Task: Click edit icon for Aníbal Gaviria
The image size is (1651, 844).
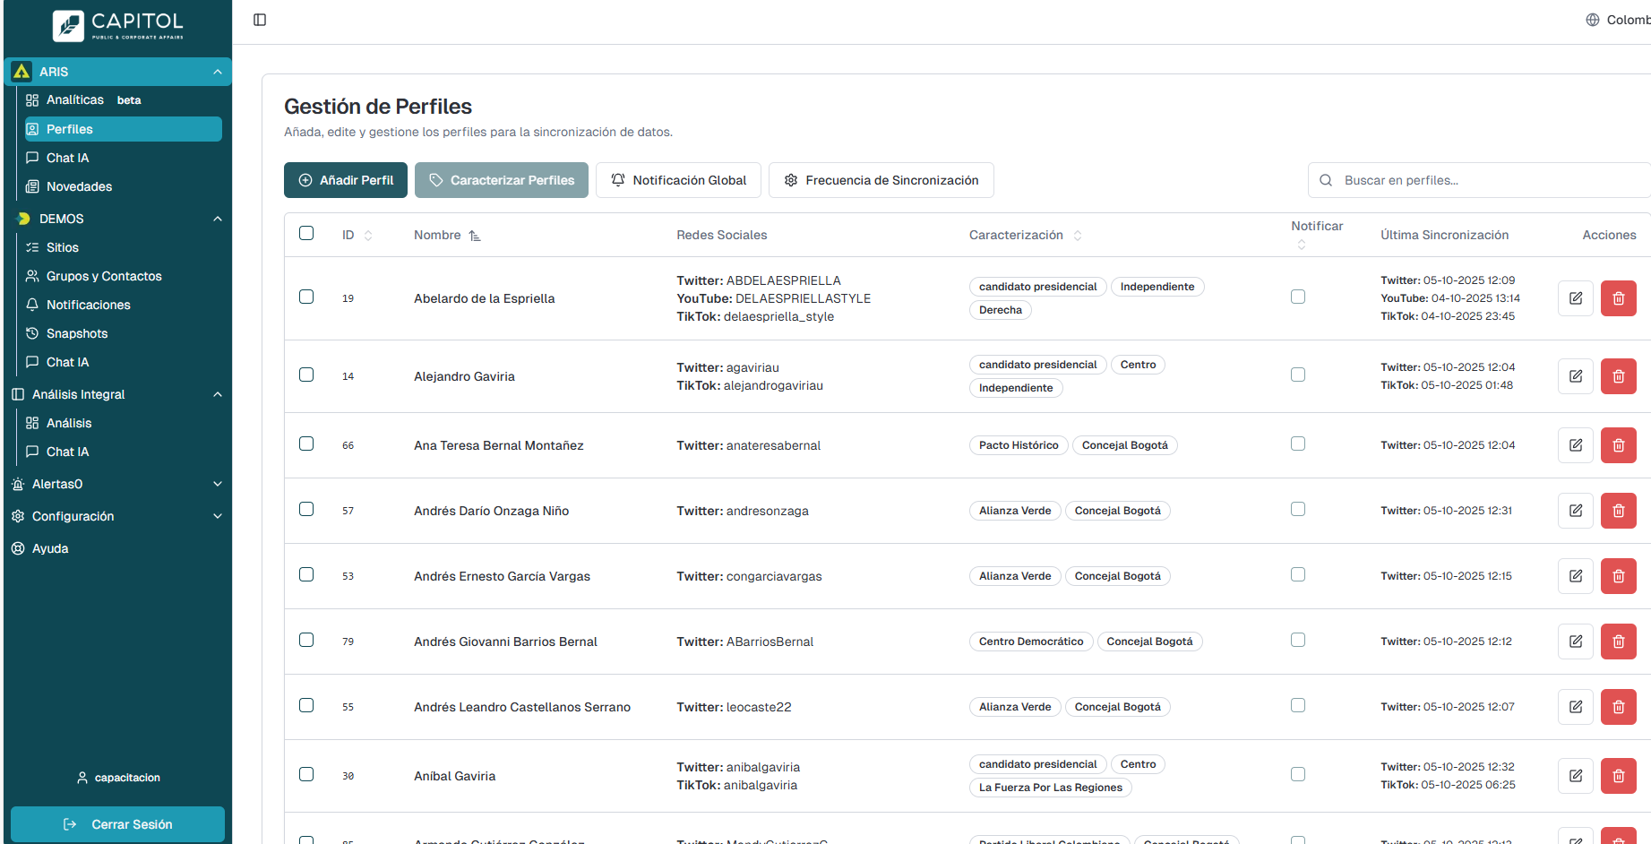Action: click(x=1575, y=776)
